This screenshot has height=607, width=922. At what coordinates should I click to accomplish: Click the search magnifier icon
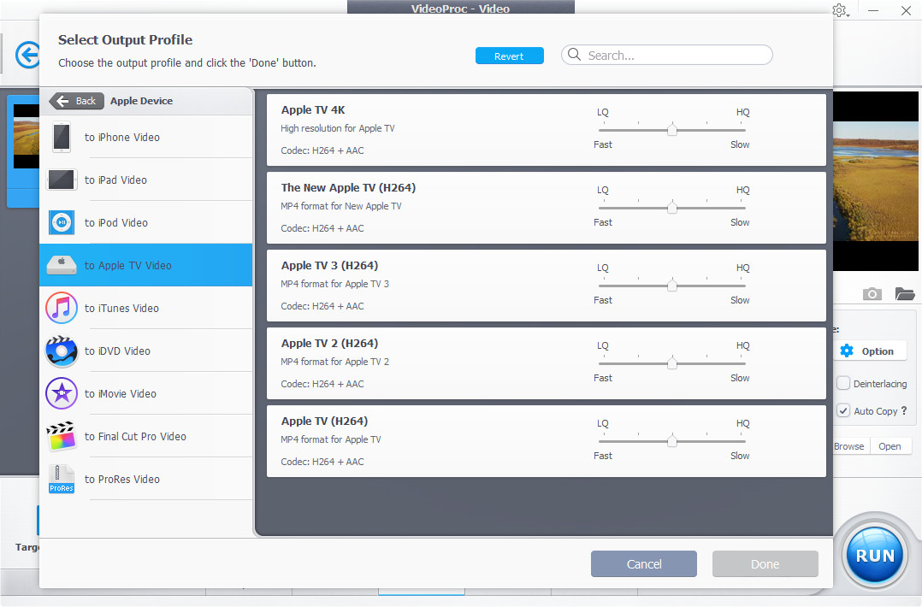click(x=574, y=55)
